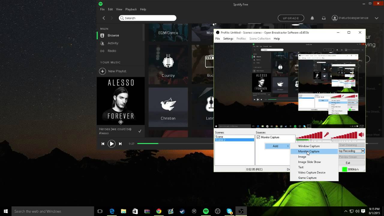384x216 pixels.
Task: Open Stop Recording dropdown arrow
Action: tap(363, 151)
